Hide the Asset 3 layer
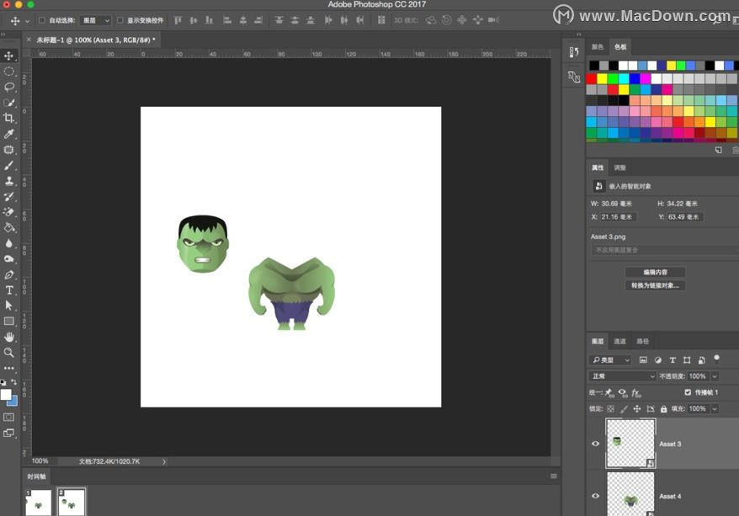The width and height of the screenshot is (739, 516). (x=596, y=444)
